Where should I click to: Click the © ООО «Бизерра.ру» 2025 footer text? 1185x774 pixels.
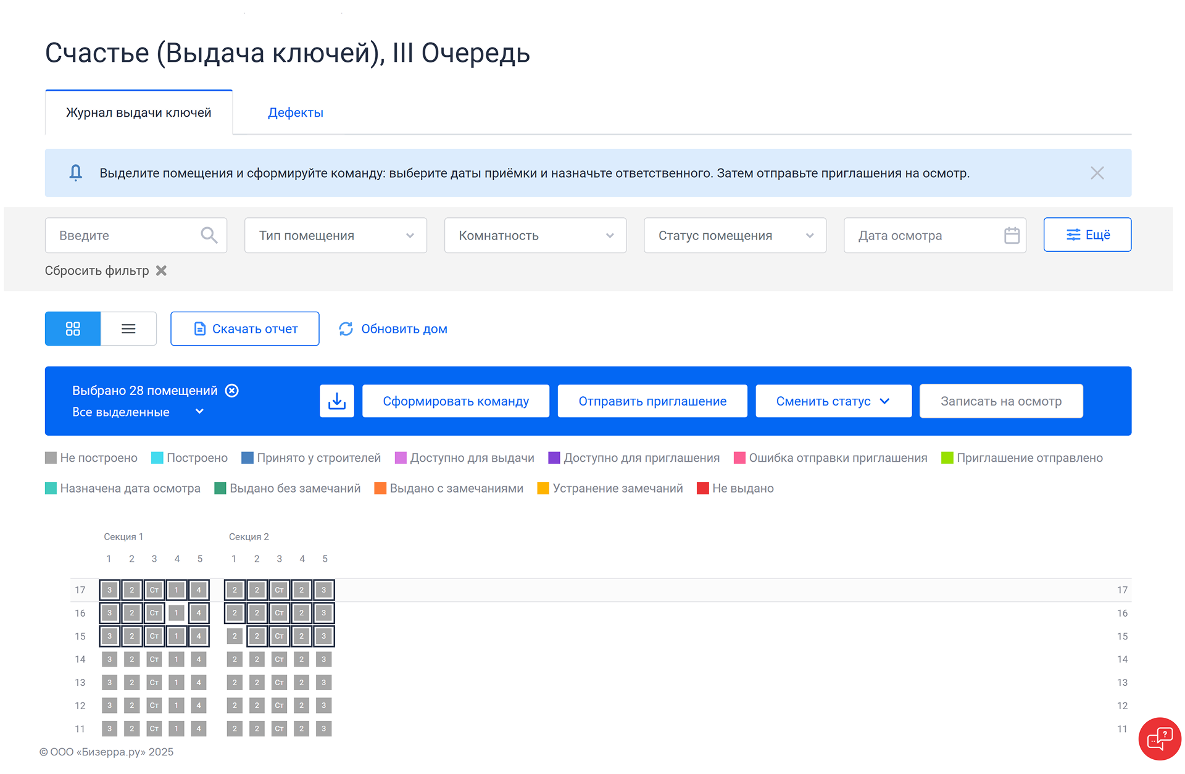106,752
